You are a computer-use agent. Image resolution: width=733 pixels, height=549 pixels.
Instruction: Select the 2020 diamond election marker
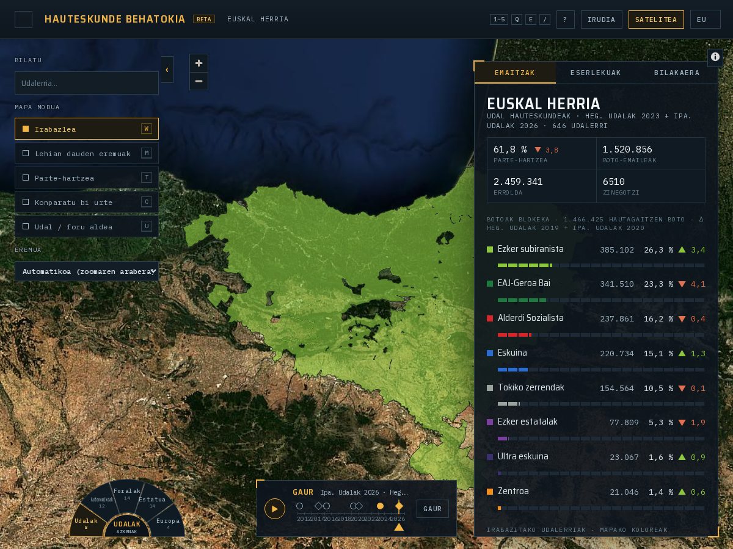(x=359, y=506)
